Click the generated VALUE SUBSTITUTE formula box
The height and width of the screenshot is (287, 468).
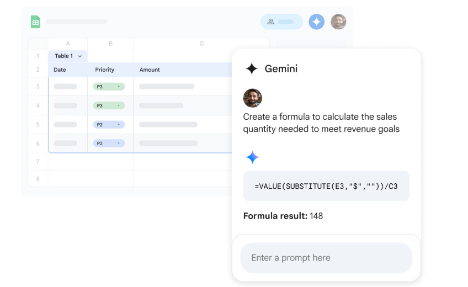point(326,186)
